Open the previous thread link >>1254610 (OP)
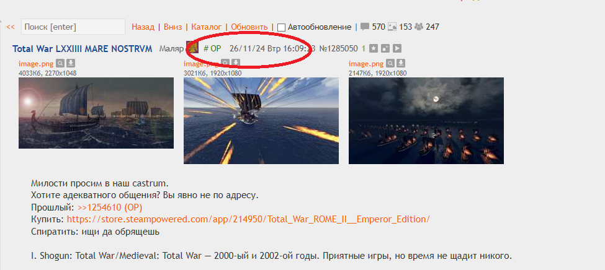 (110, 207)
